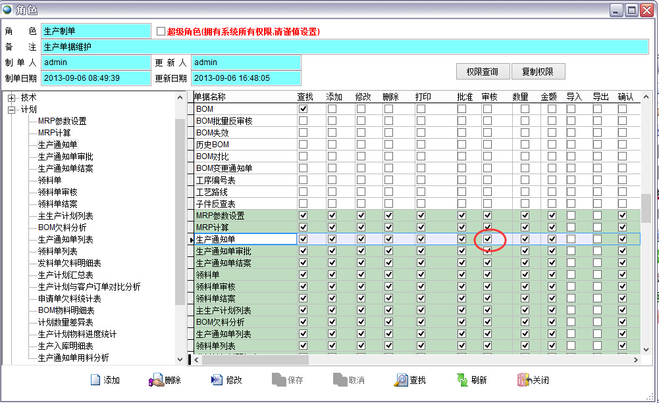Expand the 技术 tree node
Image resolution: width=659 pixels, height=403 pixels.
(11, 98)
